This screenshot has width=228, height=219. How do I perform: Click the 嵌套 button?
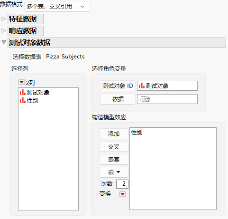(114, 160)
